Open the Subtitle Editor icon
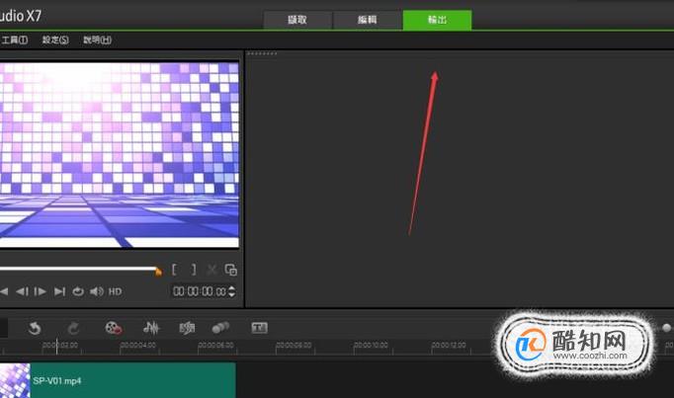This screenshot has height=398, width=674. coord(259,328)
